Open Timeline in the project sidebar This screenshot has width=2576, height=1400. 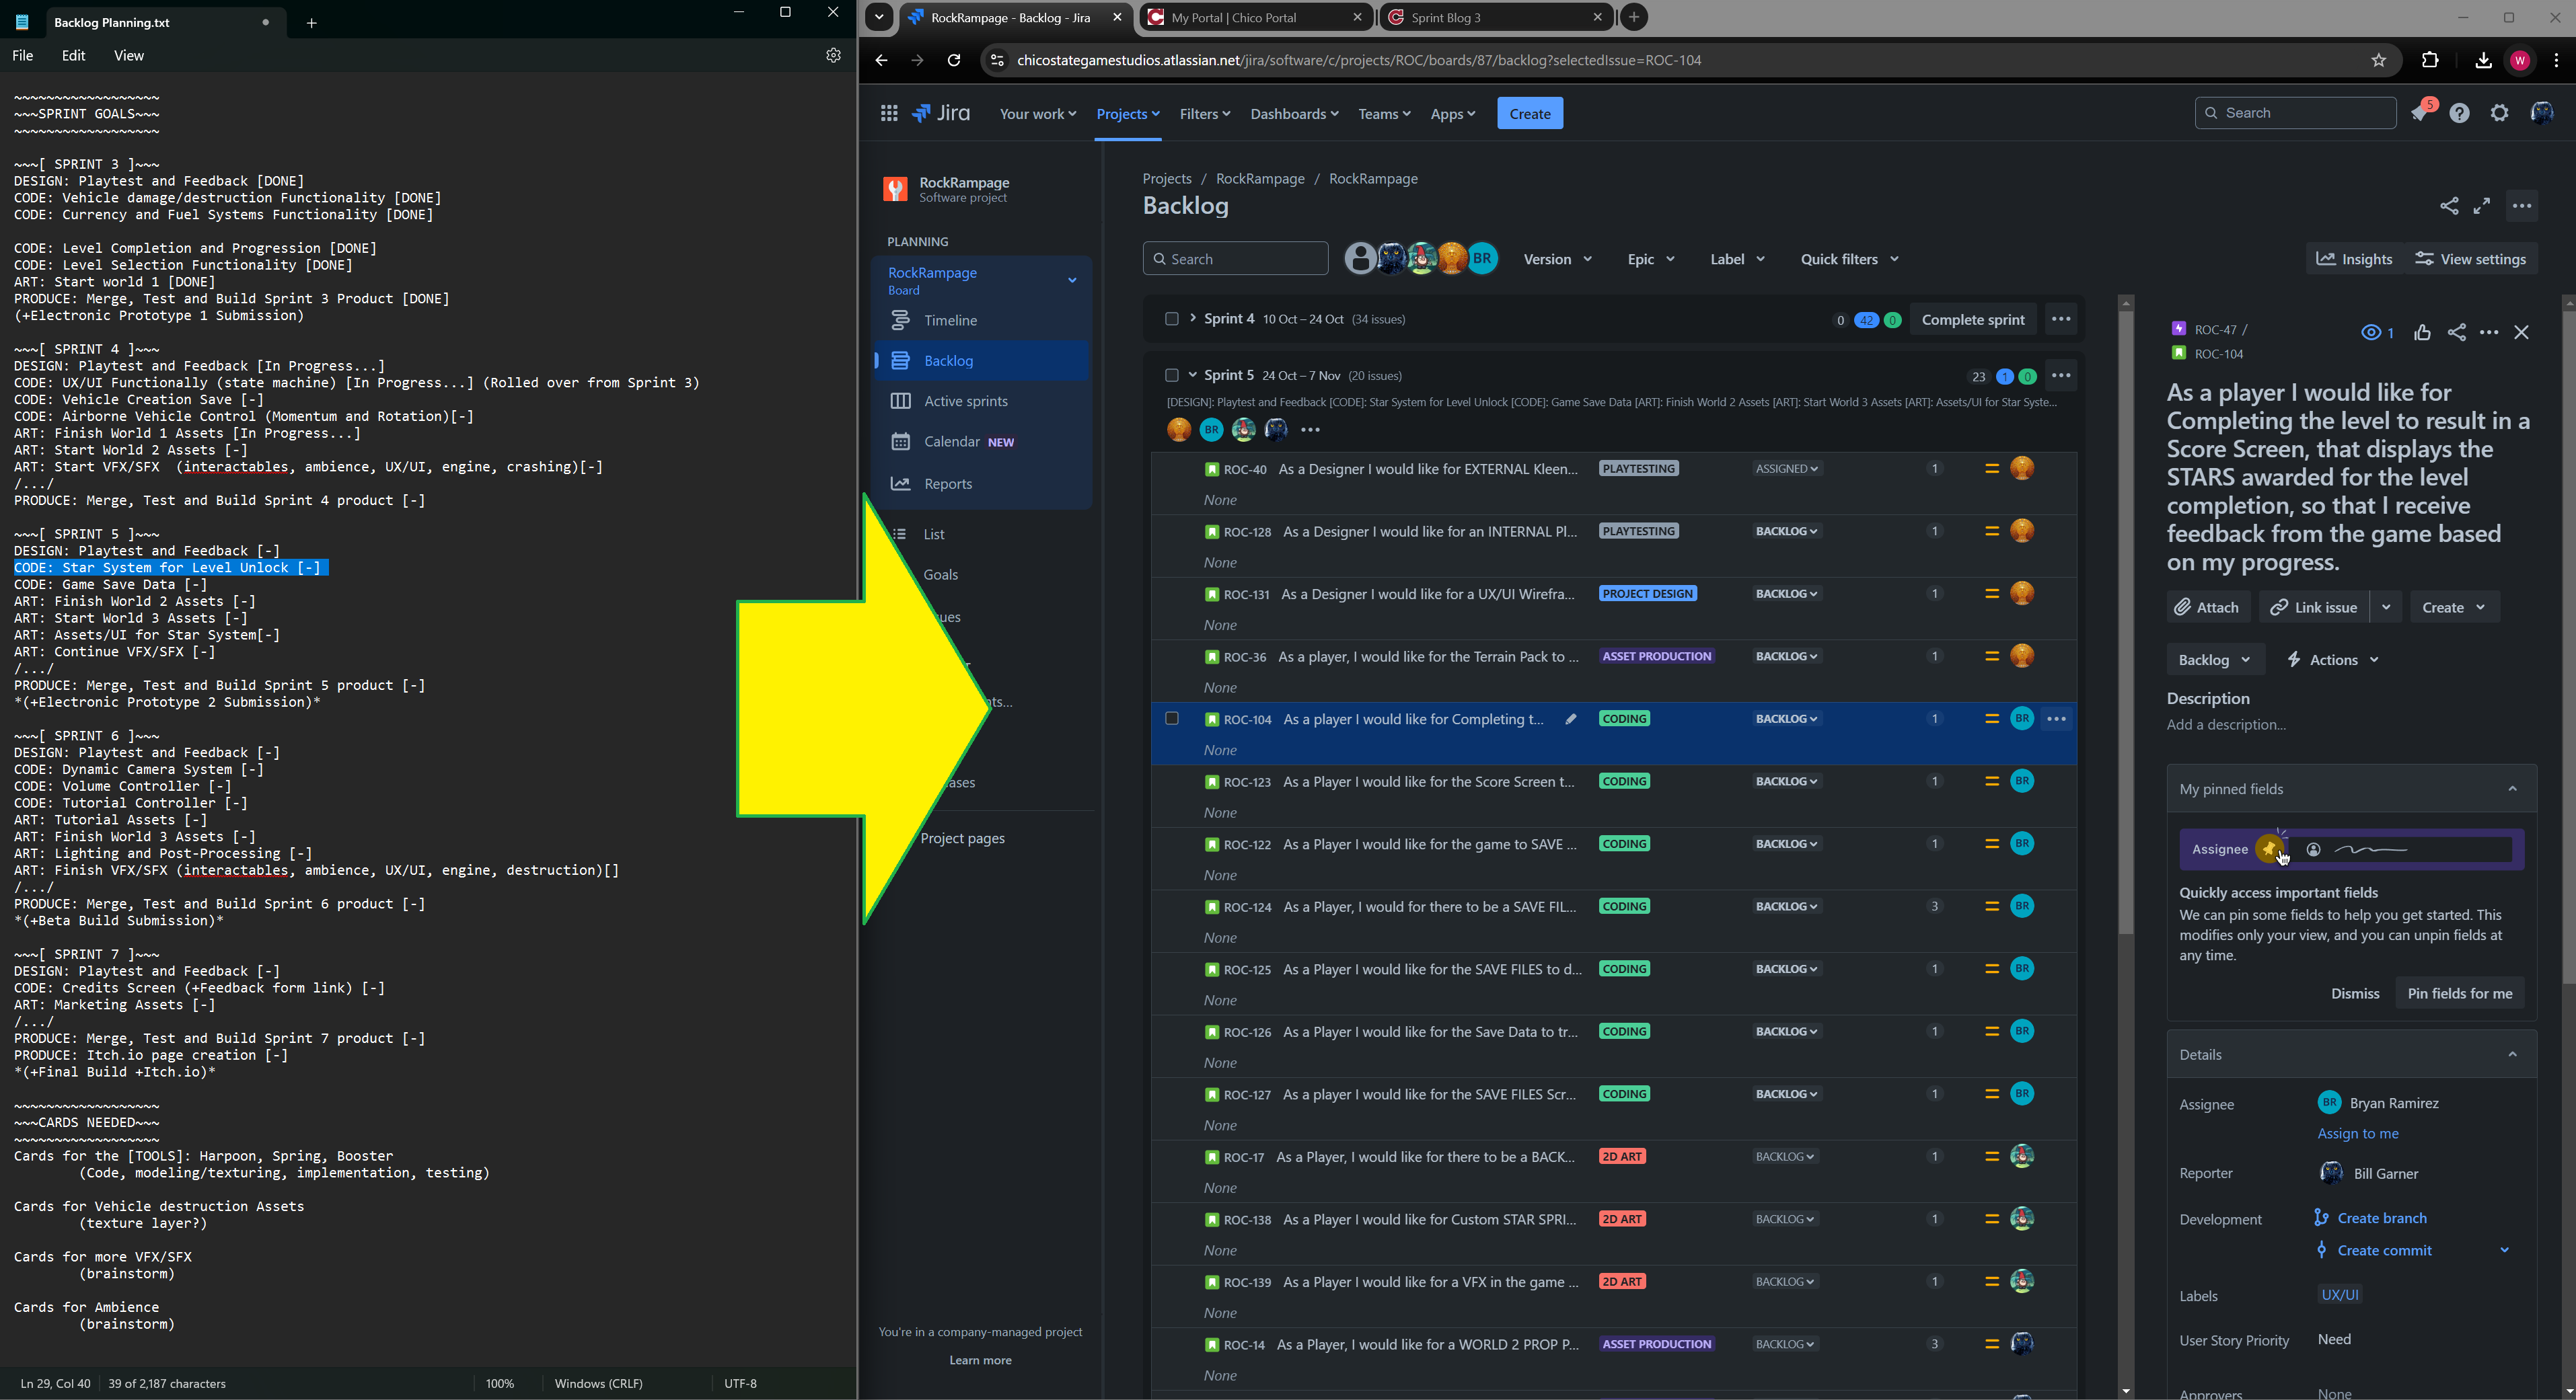pos(950,320)
